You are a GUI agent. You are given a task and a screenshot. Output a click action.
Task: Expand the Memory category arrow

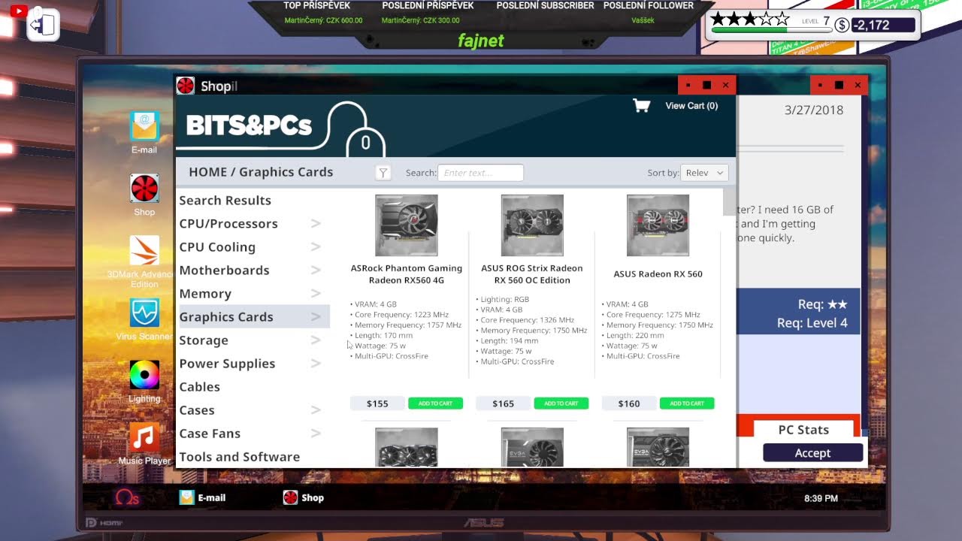(316, 294)
